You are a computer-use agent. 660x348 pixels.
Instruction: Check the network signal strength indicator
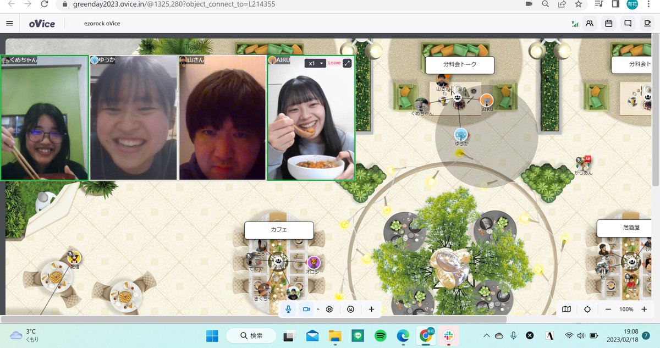(x=575, y=24)
